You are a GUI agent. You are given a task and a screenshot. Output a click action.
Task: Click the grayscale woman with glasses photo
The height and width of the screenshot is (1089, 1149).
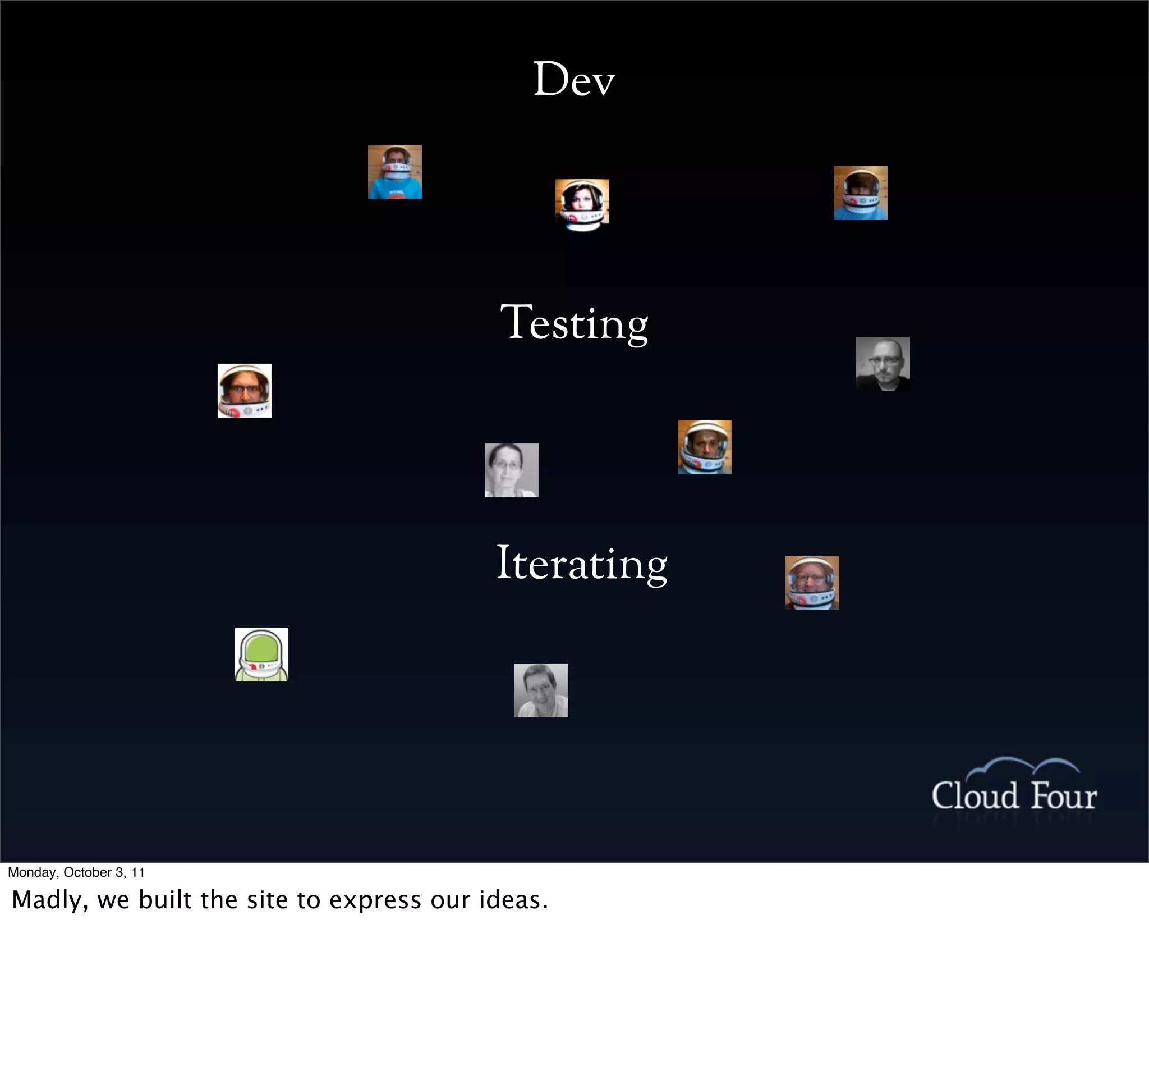(x=511, y=470)
